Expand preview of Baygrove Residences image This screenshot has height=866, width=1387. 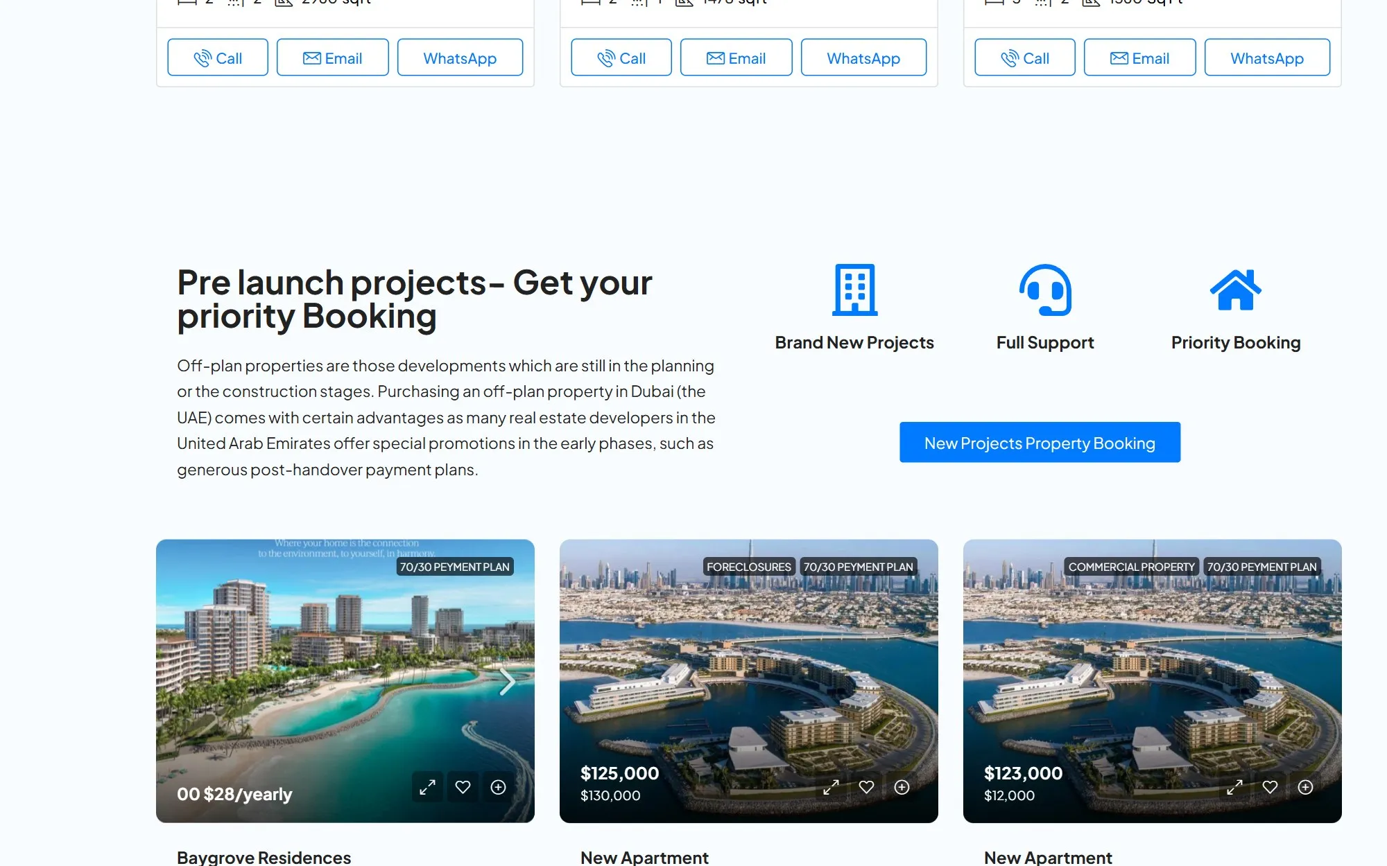(427, 787)
